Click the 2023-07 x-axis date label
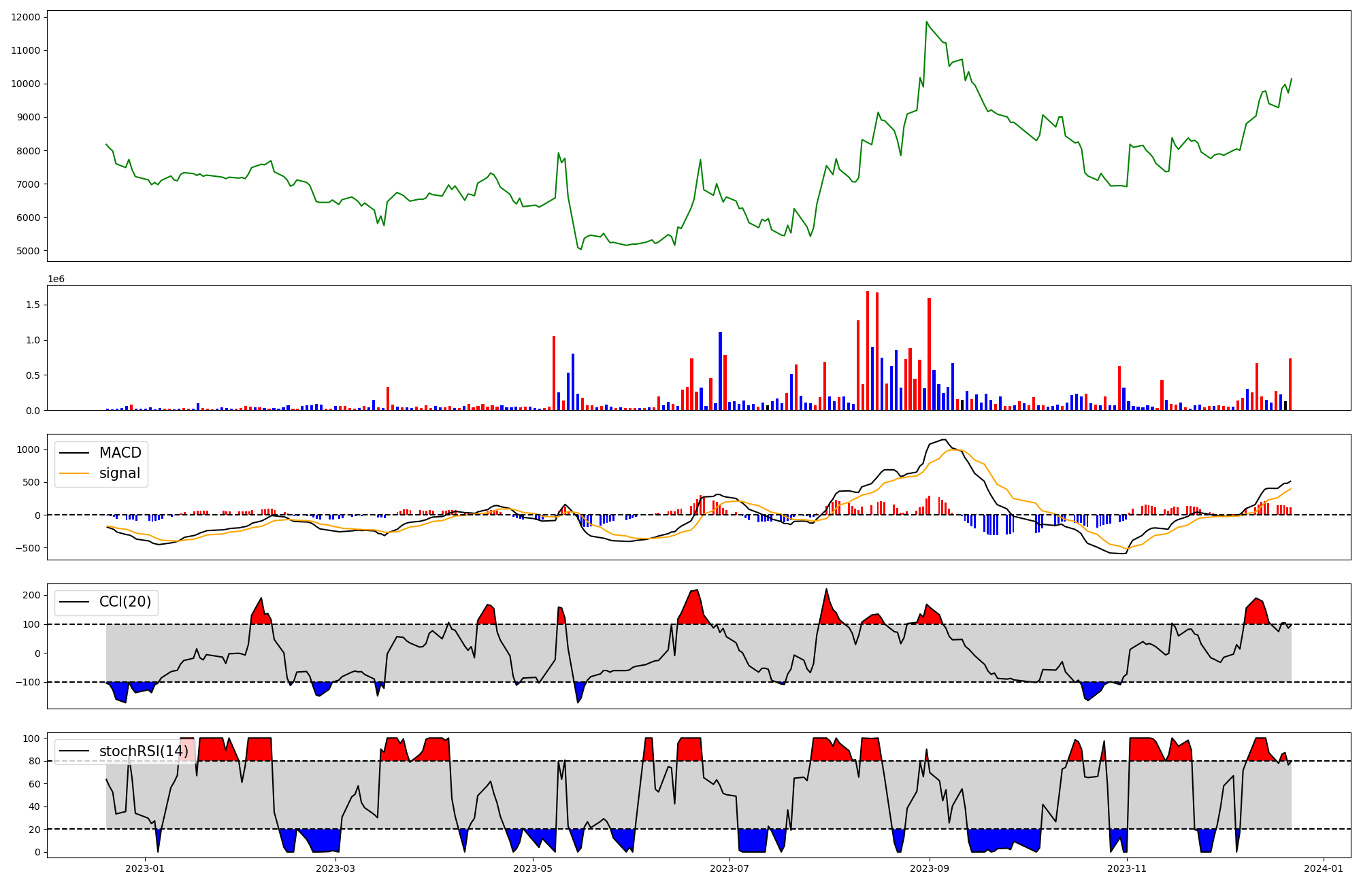The height and width of the screenshot is (884, 1361). (729, 868)
